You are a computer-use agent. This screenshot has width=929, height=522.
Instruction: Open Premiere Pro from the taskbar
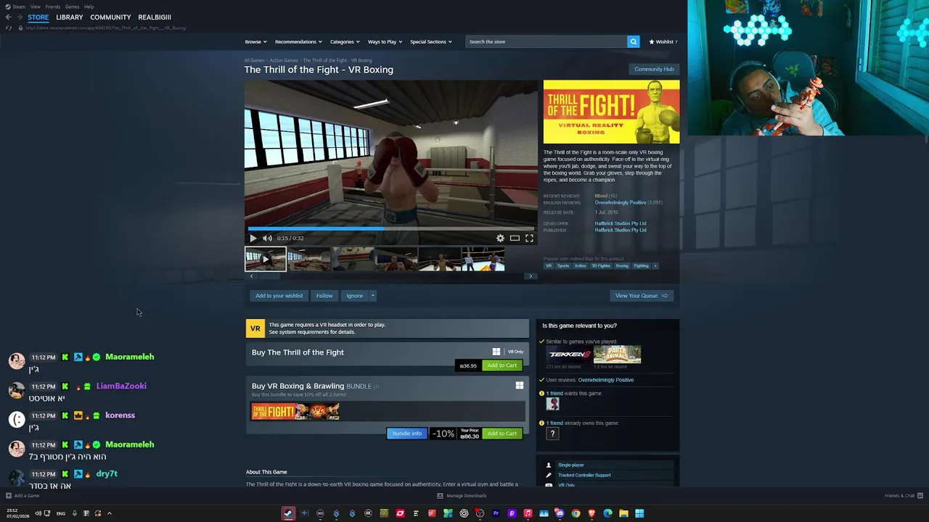496,513
